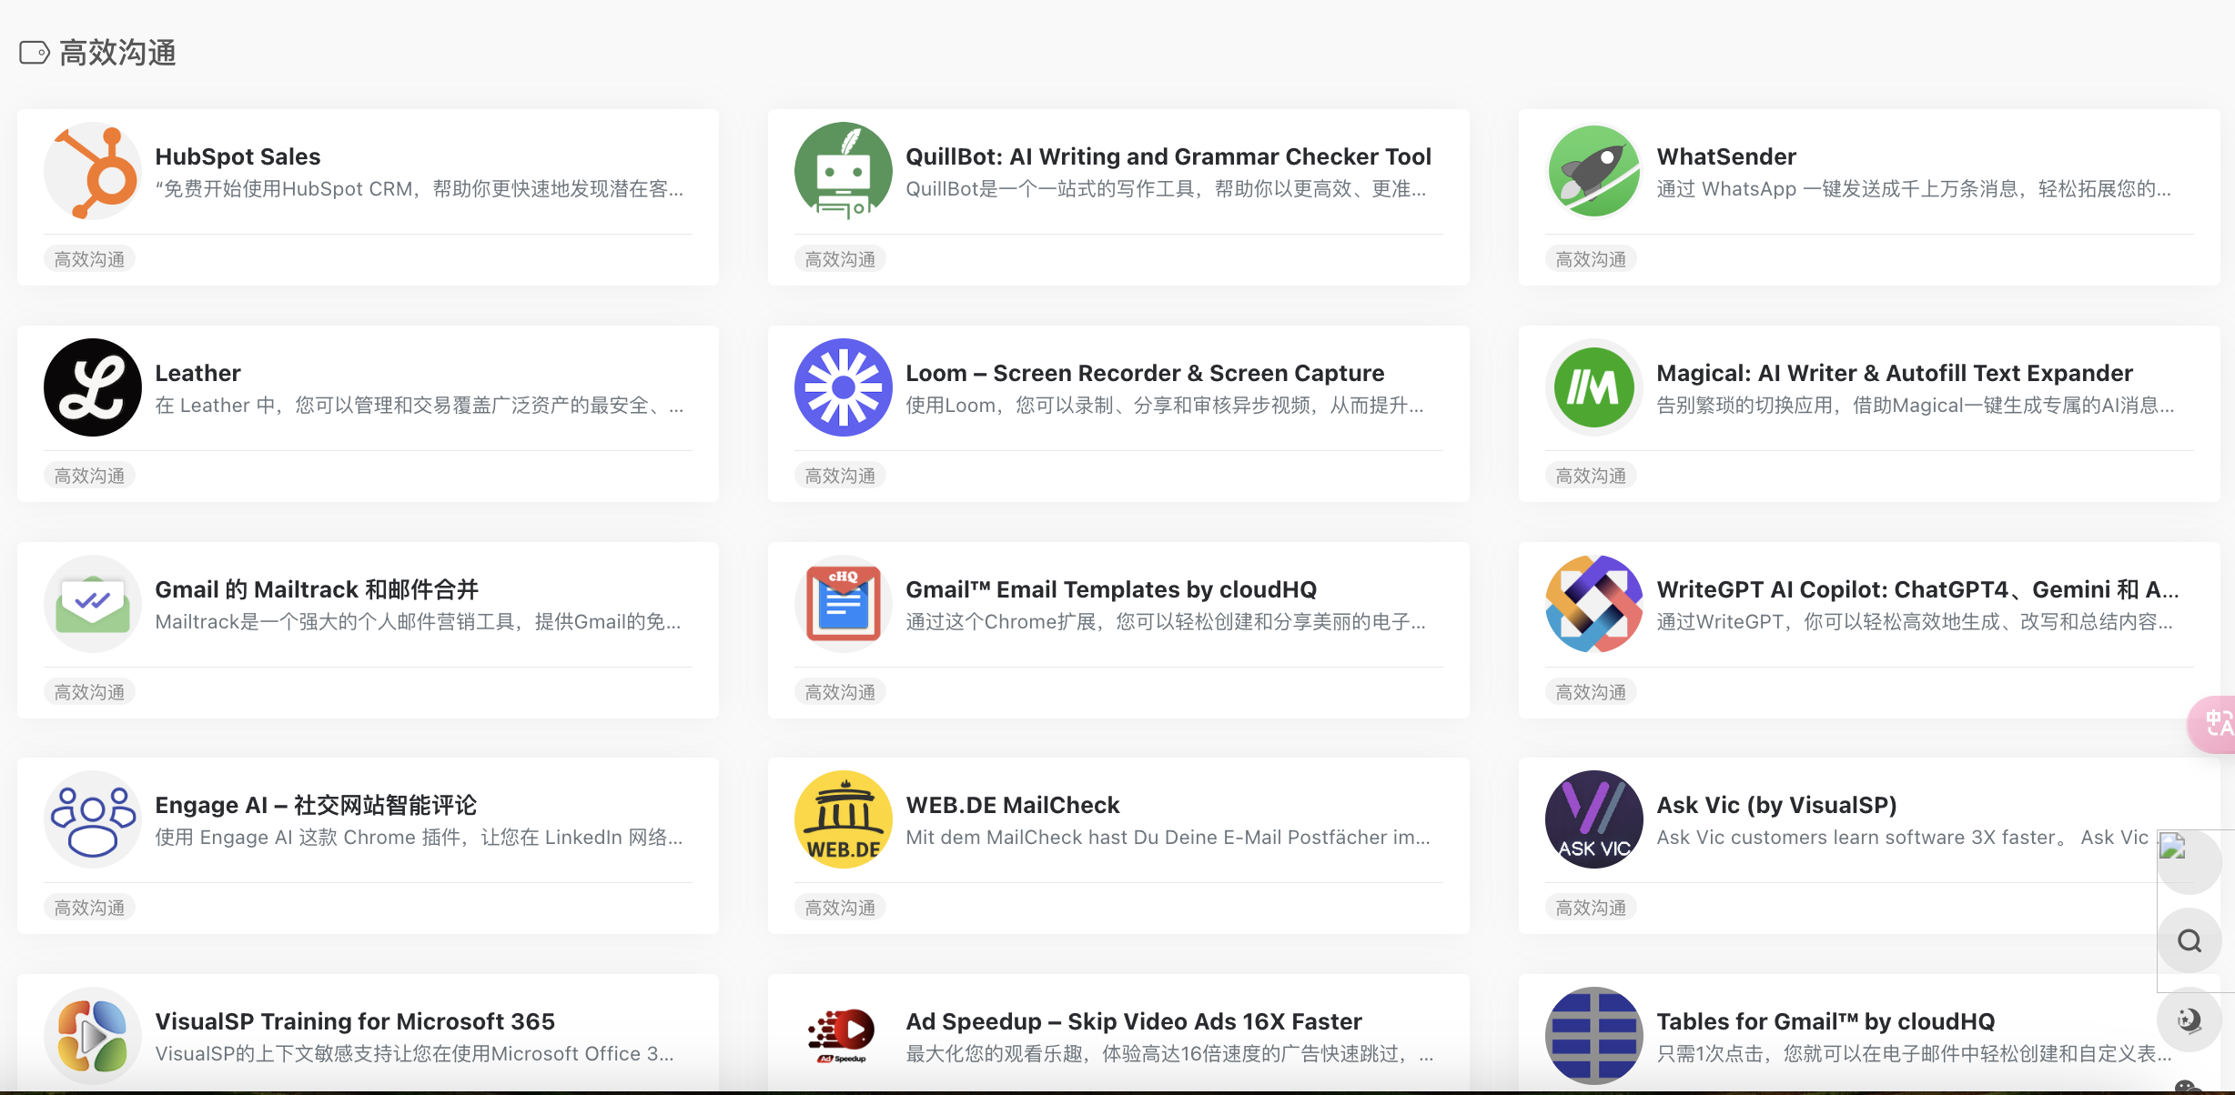Open the VisualSP Training play icon

click(x=93, y=1036)
